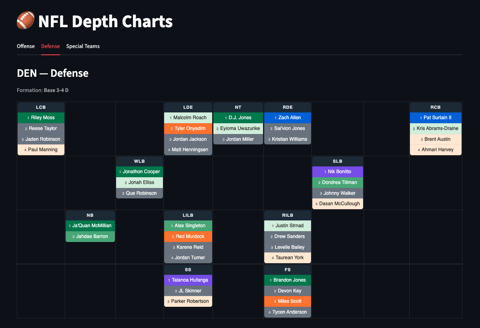The image size is (480, 328).
Task: Select Tyler Onyedim orange cell
Action: [x=188, y=128]
